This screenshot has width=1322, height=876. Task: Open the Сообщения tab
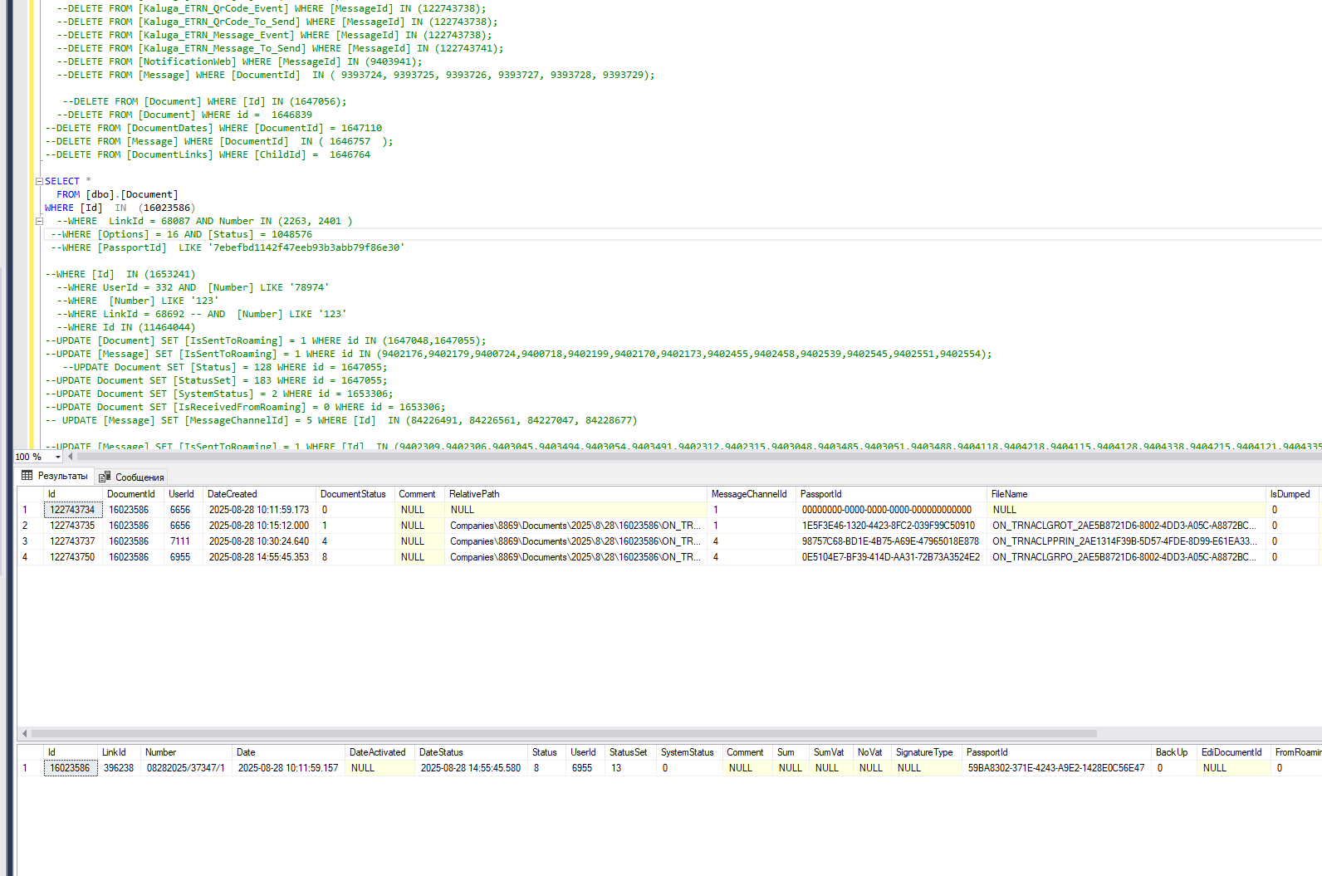132,477
